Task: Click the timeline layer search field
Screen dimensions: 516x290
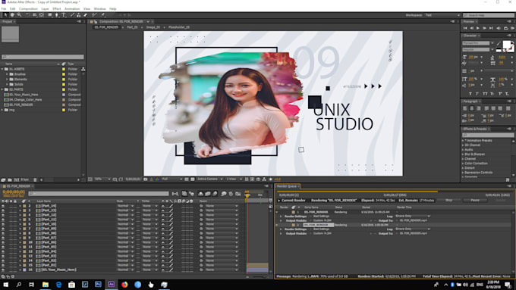Action: click(99, 194)
